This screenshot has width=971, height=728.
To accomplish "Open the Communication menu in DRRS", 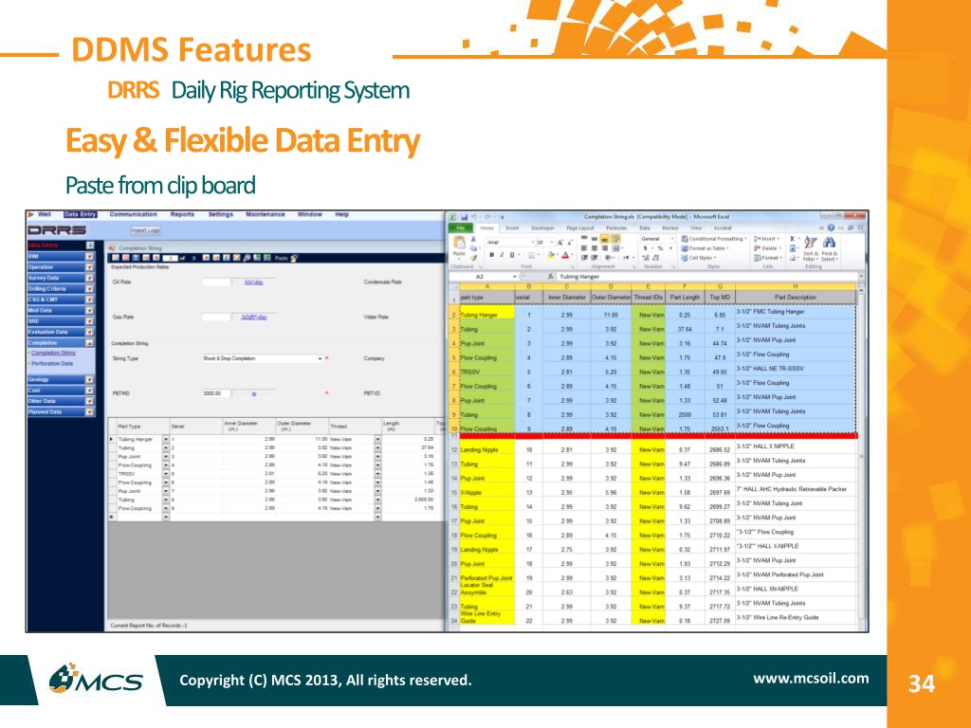I will pyautogui.click(x=133, y=214).
